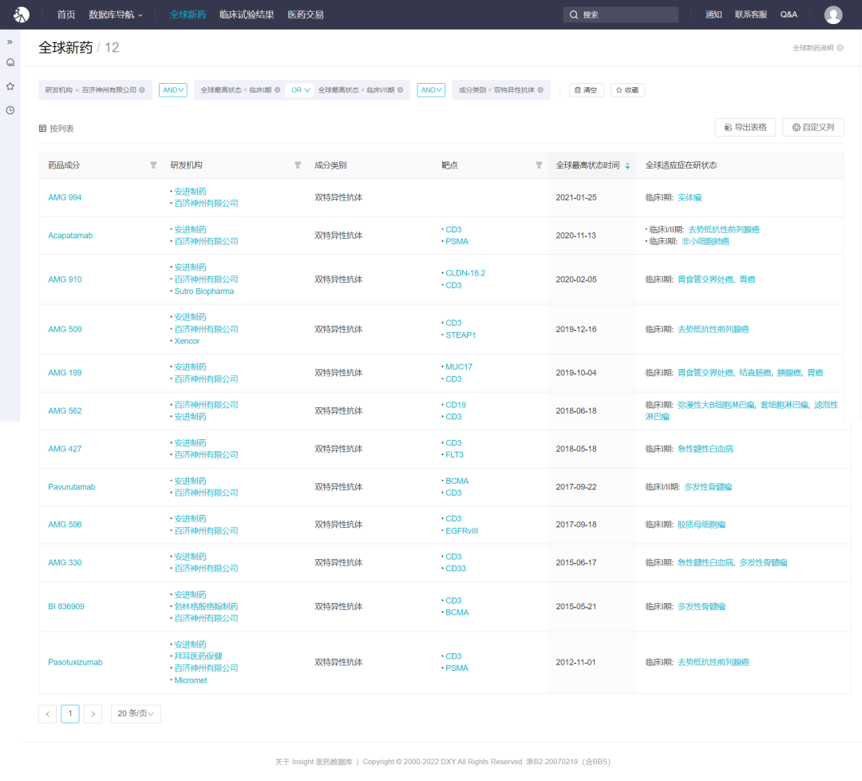Open Micromet organization link
This screenshot has width=862, height=781.
click(191, 680)
